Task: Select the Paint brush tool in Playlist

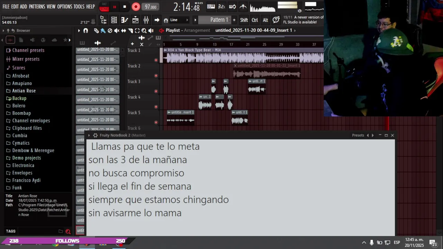Action: click(103, 30)
